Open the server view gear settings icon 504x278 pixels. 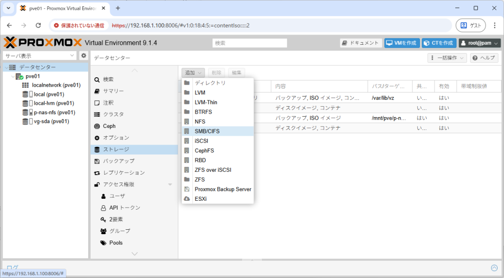pyautogui.click(x=84, y=56)
